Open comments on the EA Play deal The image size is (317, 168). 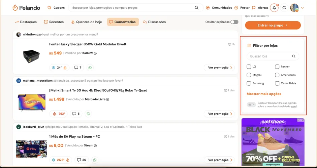tap(82, 160)
